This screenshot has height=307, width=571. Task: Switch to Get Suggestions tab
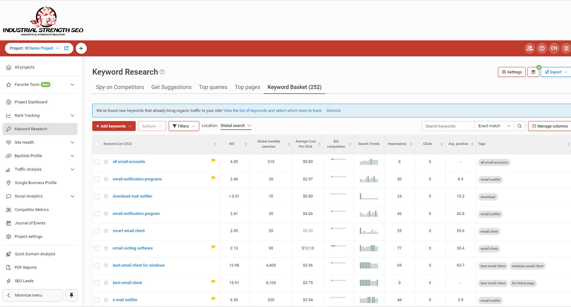[x=171, y=87]
